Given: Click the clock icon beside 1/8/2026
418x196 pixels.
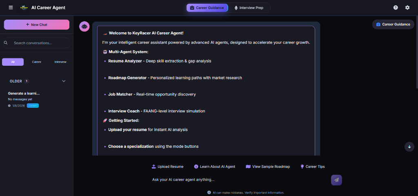Looking at the screenshot, I should pyautogui.click(x=9, y=106).
